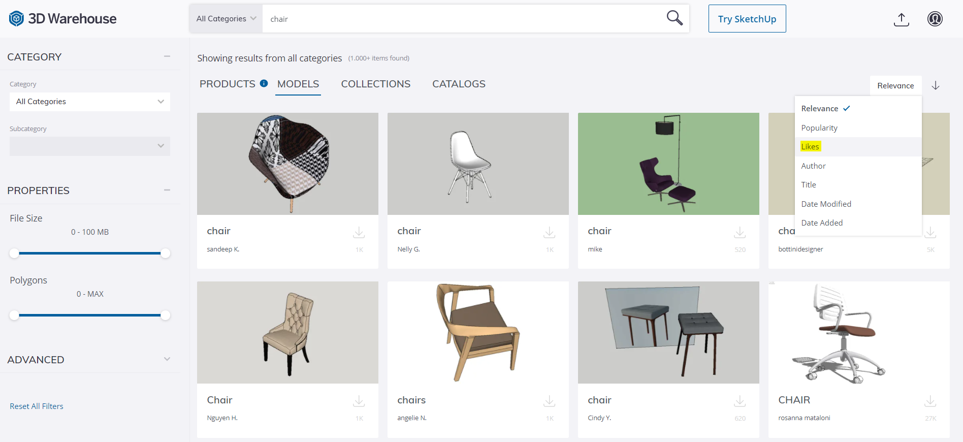Open the 'chairs' model title
Image resolution: width=963 pixels, height=442 pixels.
tap(411, 400)
